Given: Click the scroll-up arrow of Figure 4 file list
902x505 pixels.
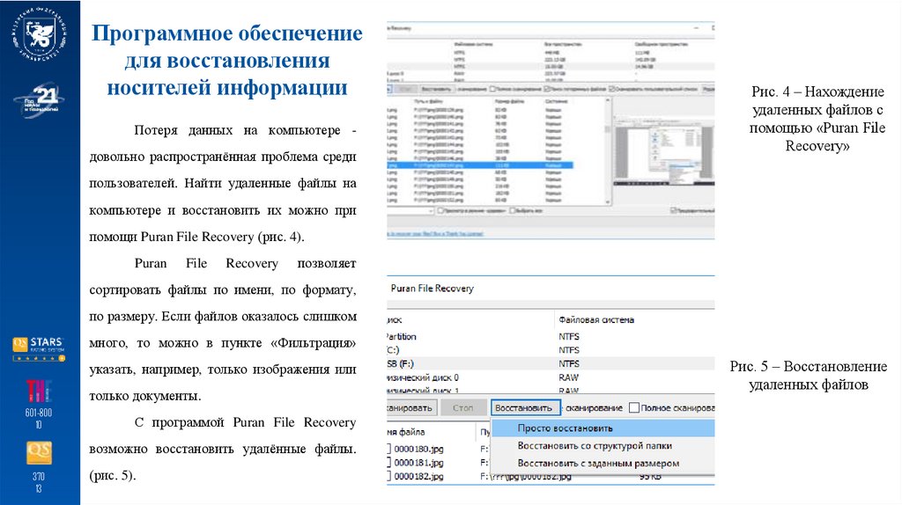Looking at the screenshot, I should [x=608, y=100].
